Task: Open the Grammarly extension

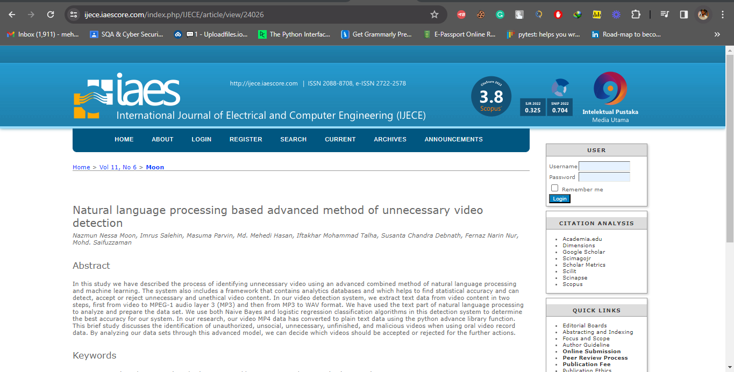Action: click(500, 15)
